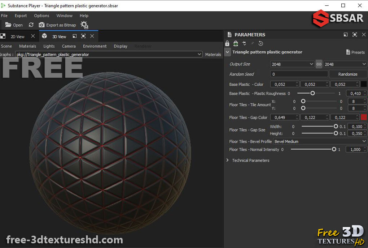The image size is (368, 248).
Task: Open the Scene menu in 3D View
Action: (6, 46)
